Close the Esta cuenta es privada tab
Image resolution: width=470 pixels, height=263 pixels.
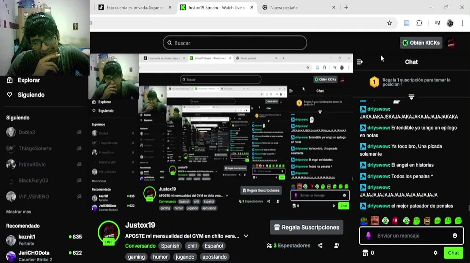point(170,7)
